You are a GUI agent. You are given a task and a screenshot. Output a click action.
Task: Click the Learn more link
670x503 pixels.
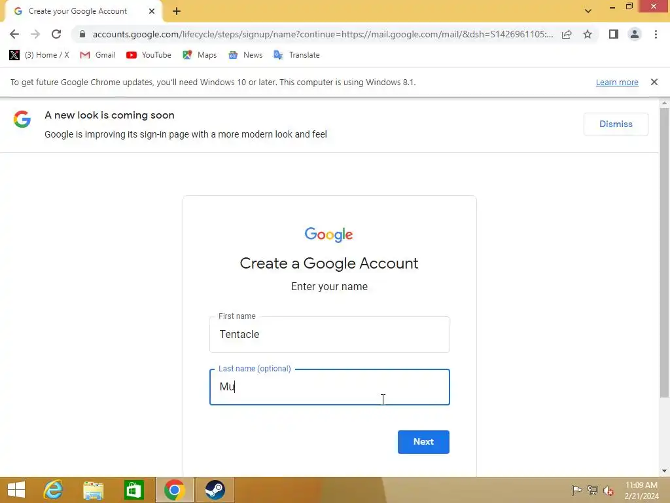pos(617,82)
